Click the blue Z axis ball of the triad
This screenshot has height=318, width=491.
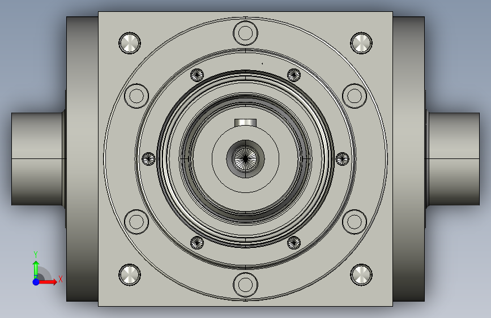[x=36, y=282]
